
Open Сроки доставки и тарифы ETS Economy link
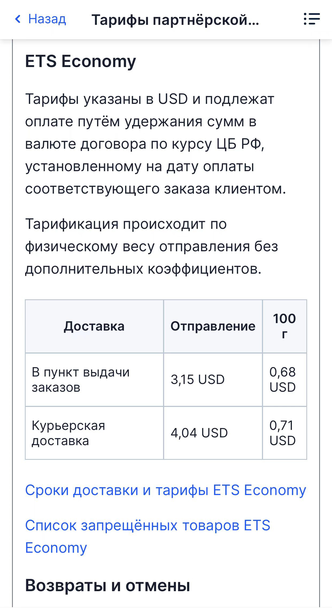click(165, 490)
